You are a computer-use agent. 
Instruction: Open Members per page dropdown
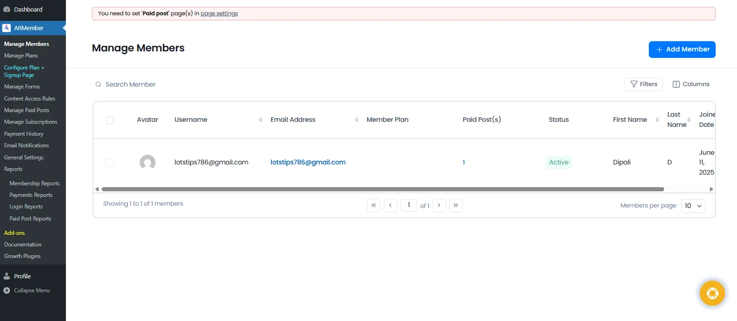693,206
